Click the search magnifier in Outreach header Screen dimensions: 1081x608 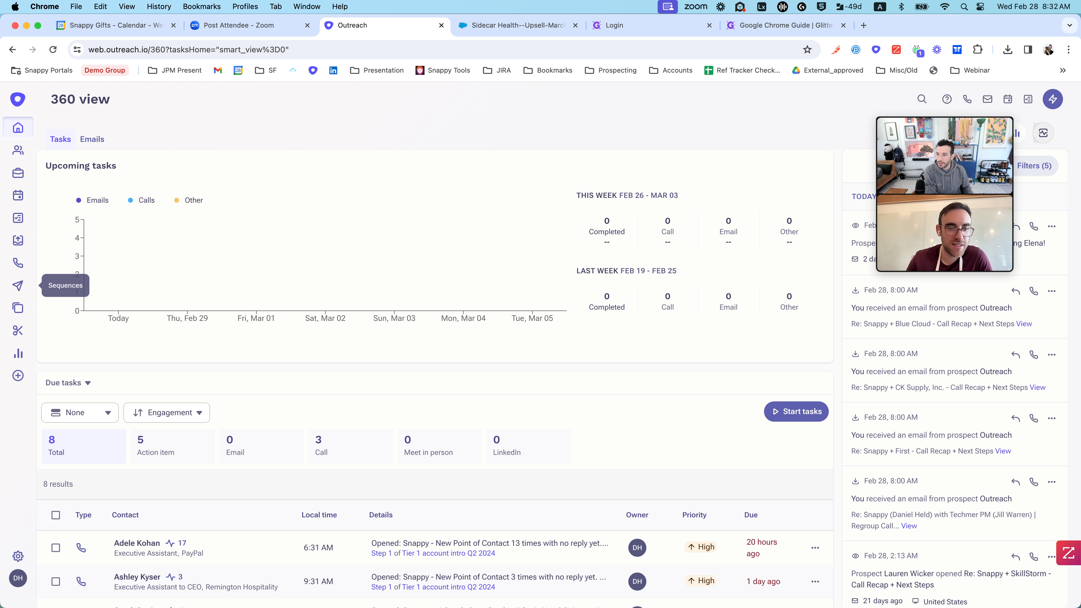click(922, 99)
